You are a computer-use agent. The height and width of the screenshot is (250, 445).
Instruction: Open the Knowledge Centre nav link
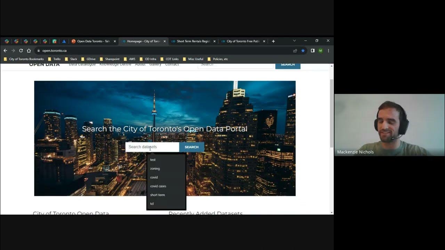coord(115,64)
